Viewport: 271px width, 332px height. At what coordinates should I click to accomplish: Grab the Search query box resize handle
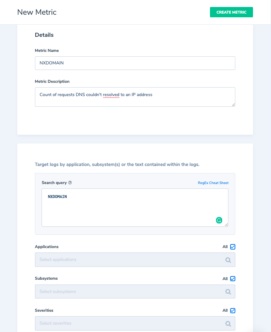[226, 225]
